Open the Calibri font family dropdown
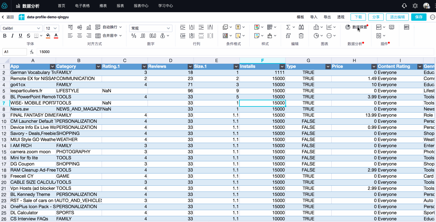 tap(21, 28)
